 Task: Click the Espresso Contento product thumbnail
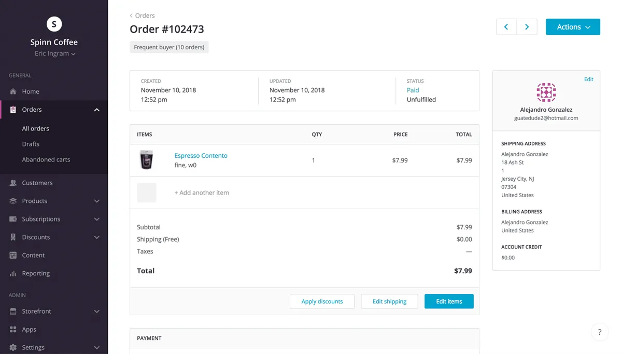click(x=147, y=160)
